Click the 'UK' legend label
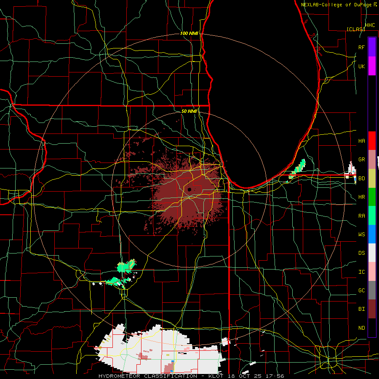379x379 pixels. (x=361, y=66)
